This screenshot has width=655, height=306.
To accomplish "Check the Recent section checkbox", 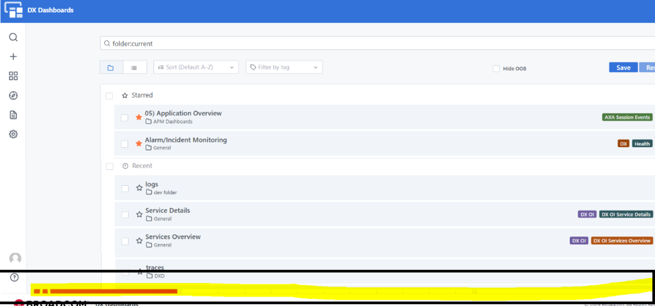I will click(109, 167).
